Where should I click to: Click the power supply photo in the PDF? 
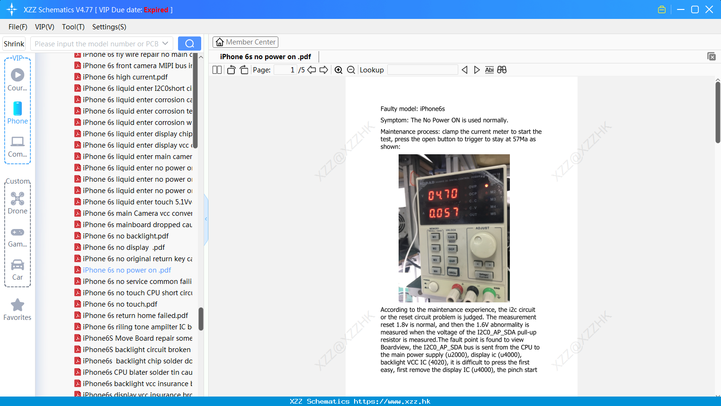(454, 228)
